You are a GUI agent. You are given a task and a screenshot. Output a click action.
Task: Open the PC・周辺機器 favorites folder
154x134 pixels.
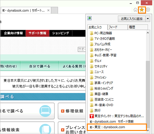[x=101, y=33]
